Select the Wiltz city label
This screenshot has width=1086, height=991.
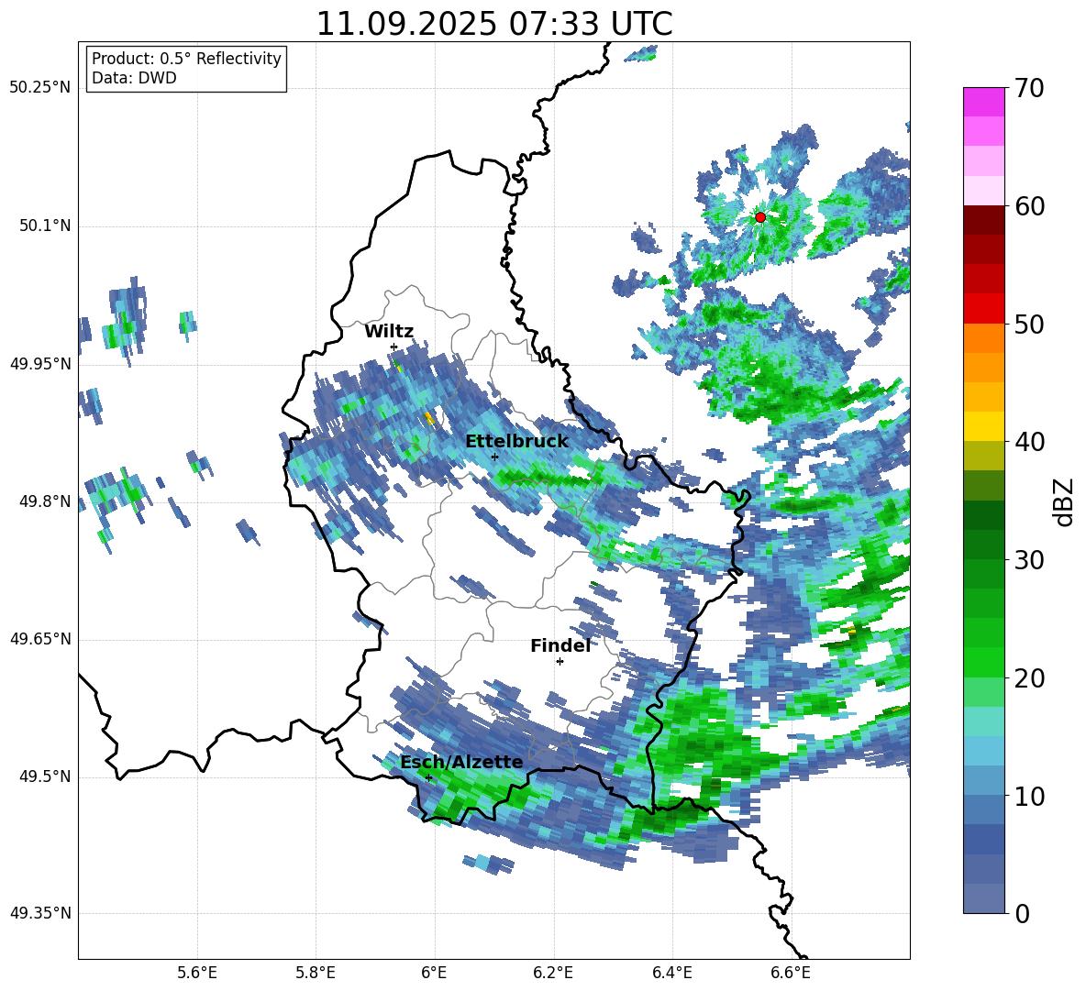[389, 332]
